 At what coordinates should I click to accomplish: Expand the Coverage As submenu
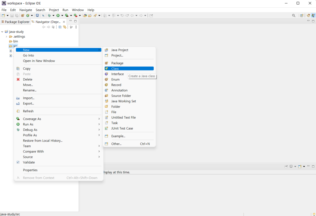pos(59,119)
